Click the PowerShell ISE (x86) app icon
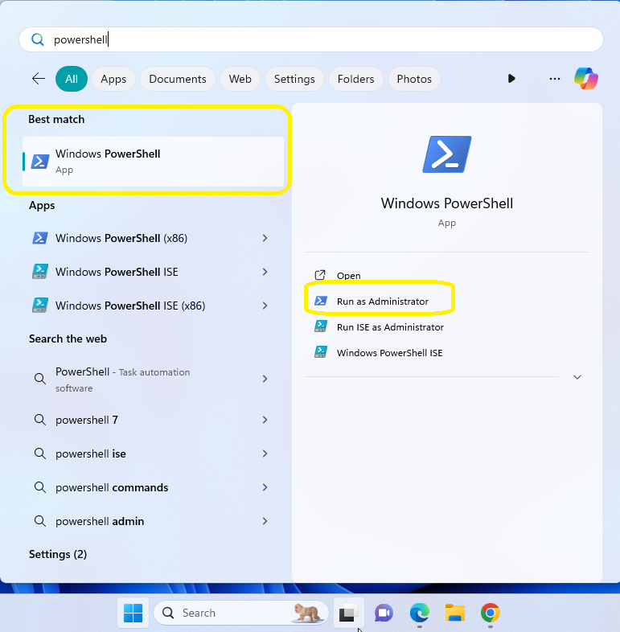 40,306
